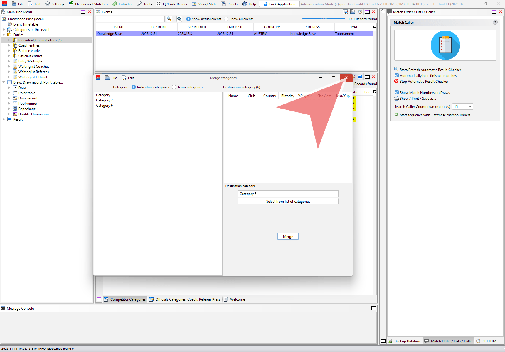Click the refresh icon next to Events search
The height and width of the screenshot is (352, 505).
coord(179,19)
